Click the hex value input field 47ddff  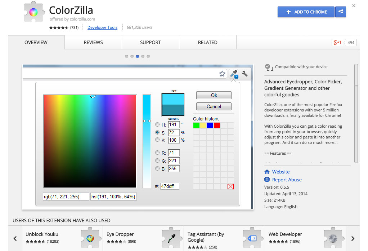[x=170, y=186]
